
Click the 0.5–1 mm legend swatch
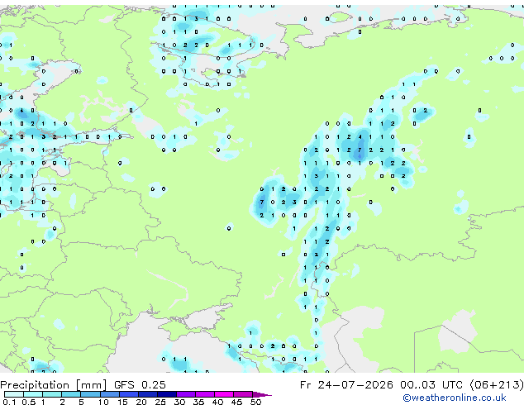pos(33,394)
